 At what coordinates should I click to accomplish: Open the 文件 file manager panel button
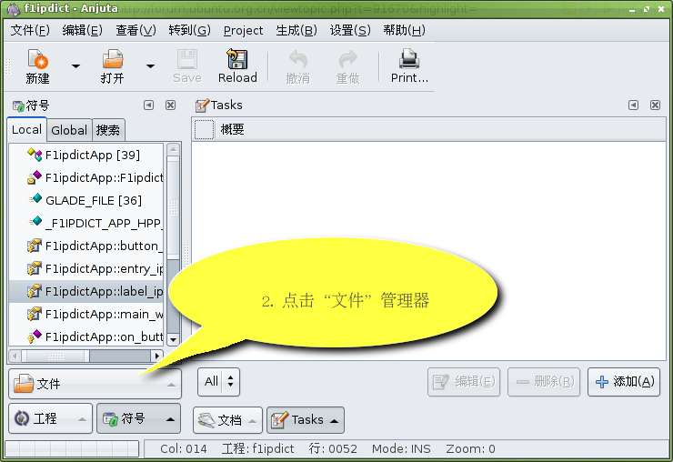[x=95, y=384]
